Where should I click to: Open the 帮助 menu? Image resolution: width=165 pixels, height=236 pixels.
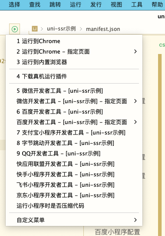click(x=157, y=4)
